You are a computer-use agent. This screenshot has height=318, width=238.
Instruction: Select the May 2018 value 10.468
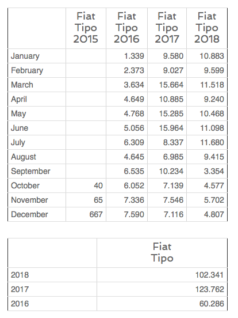[212, 113]
